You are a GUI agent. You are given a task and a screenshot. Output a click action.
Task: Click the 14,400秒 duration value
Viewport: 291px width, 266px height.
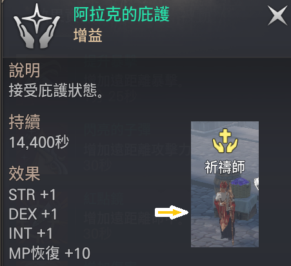click(x=39, y=142)
